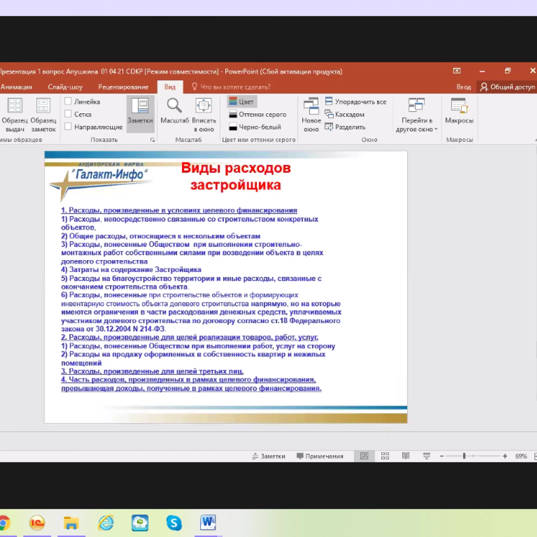Switch to slide sorter view in status bar
Image resolution: width=537 pixels, height=537 pixels.
[x=385, y=456]
